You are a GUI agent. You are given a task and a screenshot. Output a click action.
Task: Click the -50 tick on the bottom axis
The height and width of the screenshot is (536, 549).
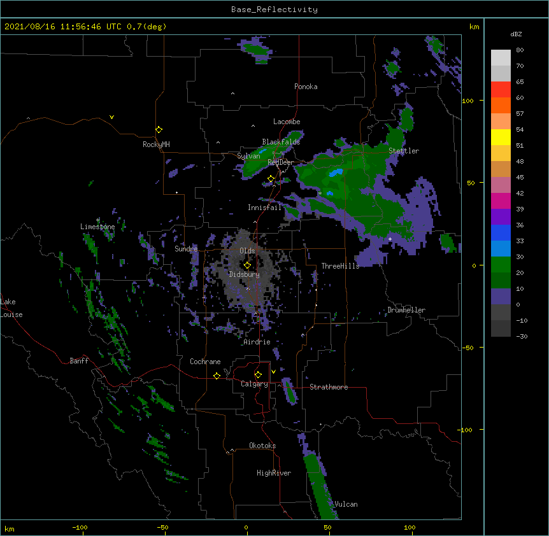tap(162, 528)
